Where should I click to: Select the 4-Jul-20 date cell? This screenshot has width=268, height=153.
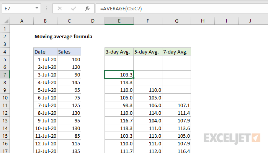(45, 82)
